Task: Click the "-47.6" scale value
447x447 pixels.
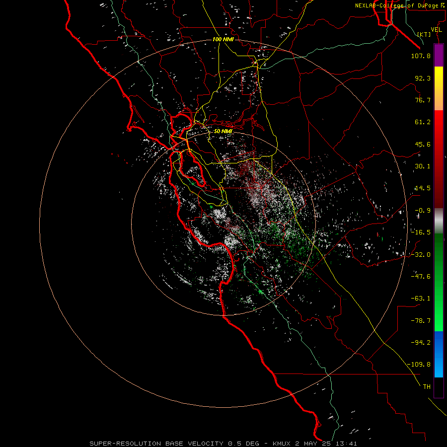Action: (x=421, y=276)
